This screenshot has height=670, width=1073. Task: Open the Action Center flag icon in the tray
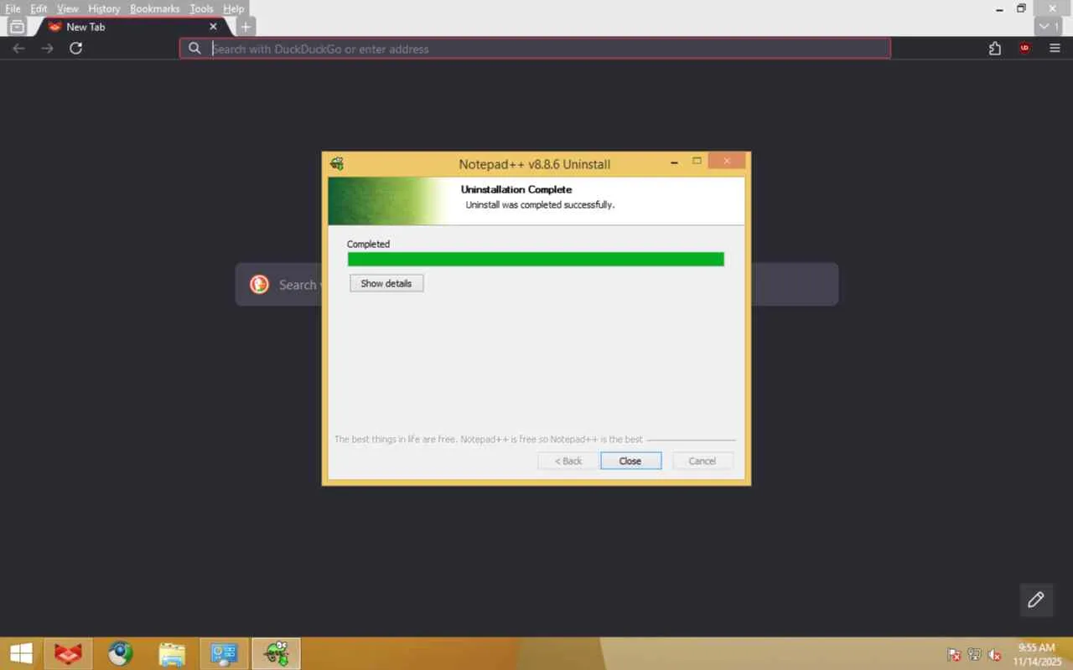(x=954, y=655)
